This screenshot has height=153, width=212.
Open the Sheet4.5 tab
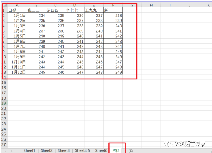(82, 150)
